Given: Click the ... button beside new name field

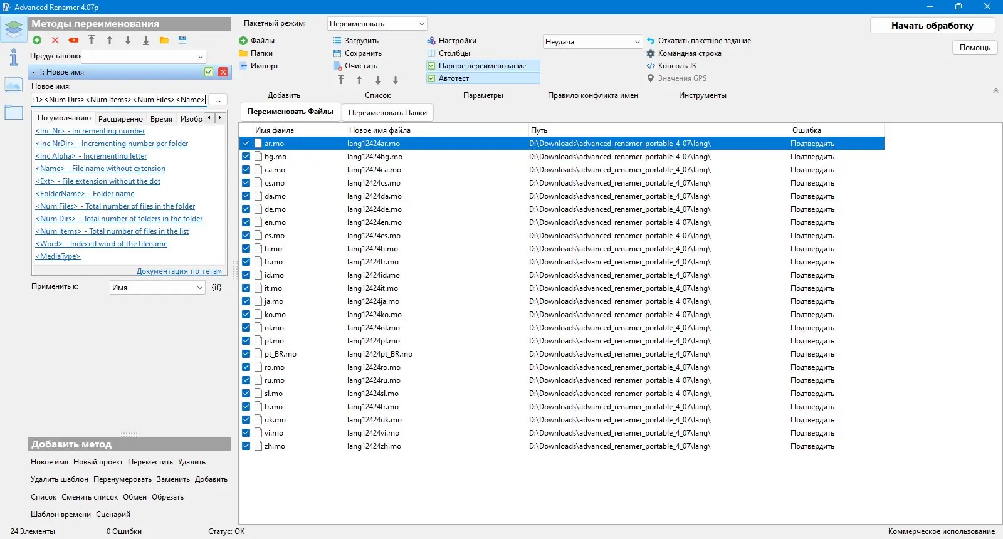Looking at the screenshot, I should 218,100.
